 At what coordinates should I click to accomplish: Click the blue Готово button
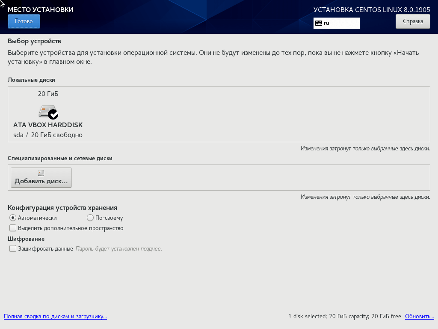(x=24, y=21)
